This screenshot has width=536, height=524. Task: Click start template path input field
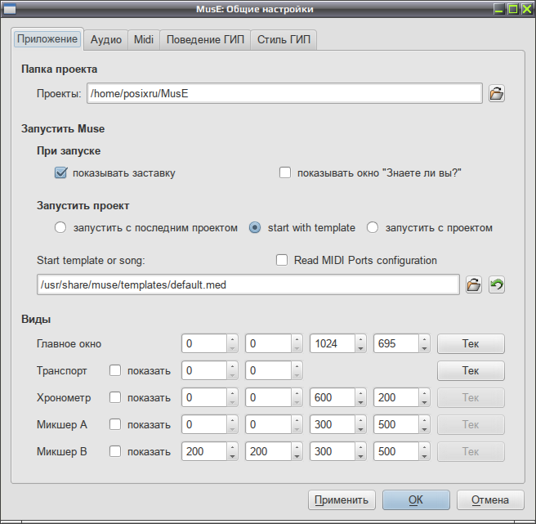click(248, 284)
